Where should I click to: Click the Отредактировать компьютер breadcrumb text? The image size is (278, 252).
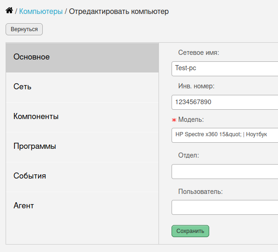coord(119,12)
